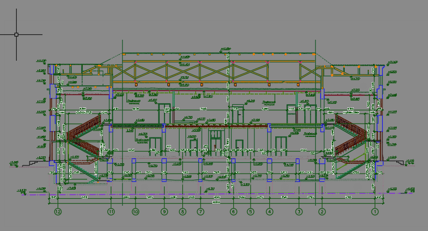Viewport: 428px width, 231px height.
Task: Select grid axis bubble 11
Action: pos(111,212)
